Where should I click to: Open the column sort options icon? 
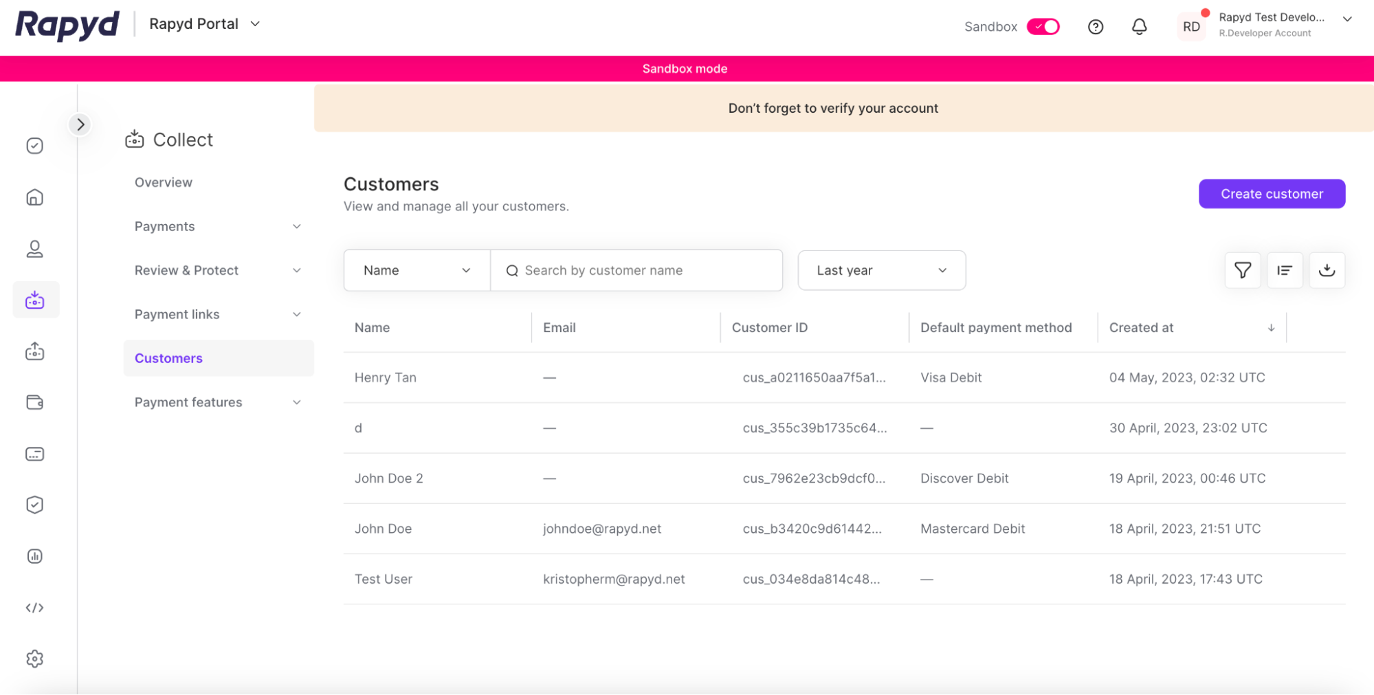1284,270
